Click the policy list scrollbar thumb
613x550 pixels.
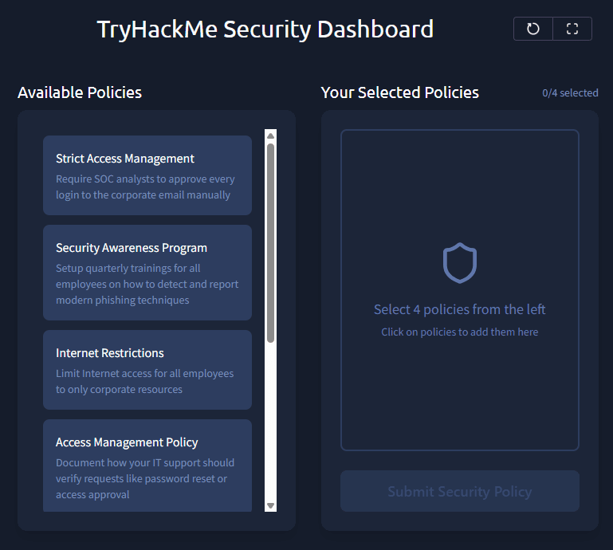(270, 239)
